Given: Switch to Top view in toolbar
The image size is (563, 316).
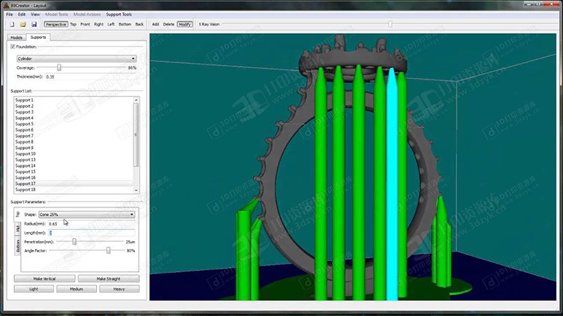Looking at the screenshot, I should 74,24.
